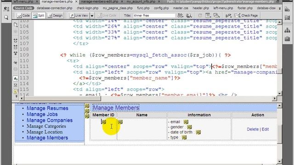Open related file check-login.php
This screenshot has width=294, height=165.
point(88,8)
